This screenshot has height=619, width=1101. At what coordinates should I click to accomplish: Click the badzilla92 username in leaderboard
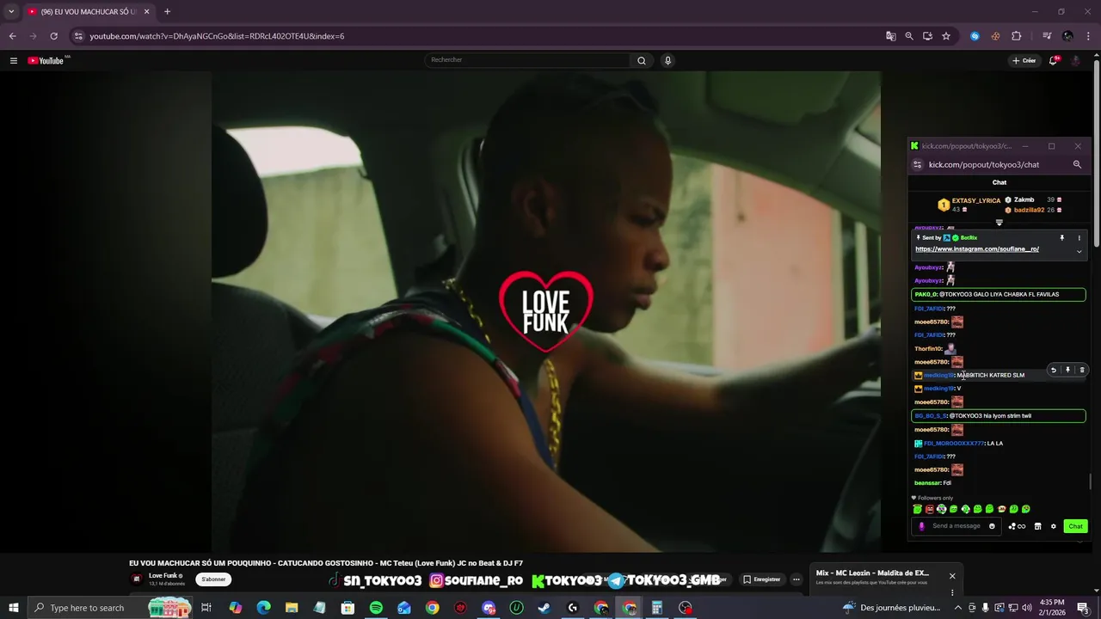[1029, 210]
